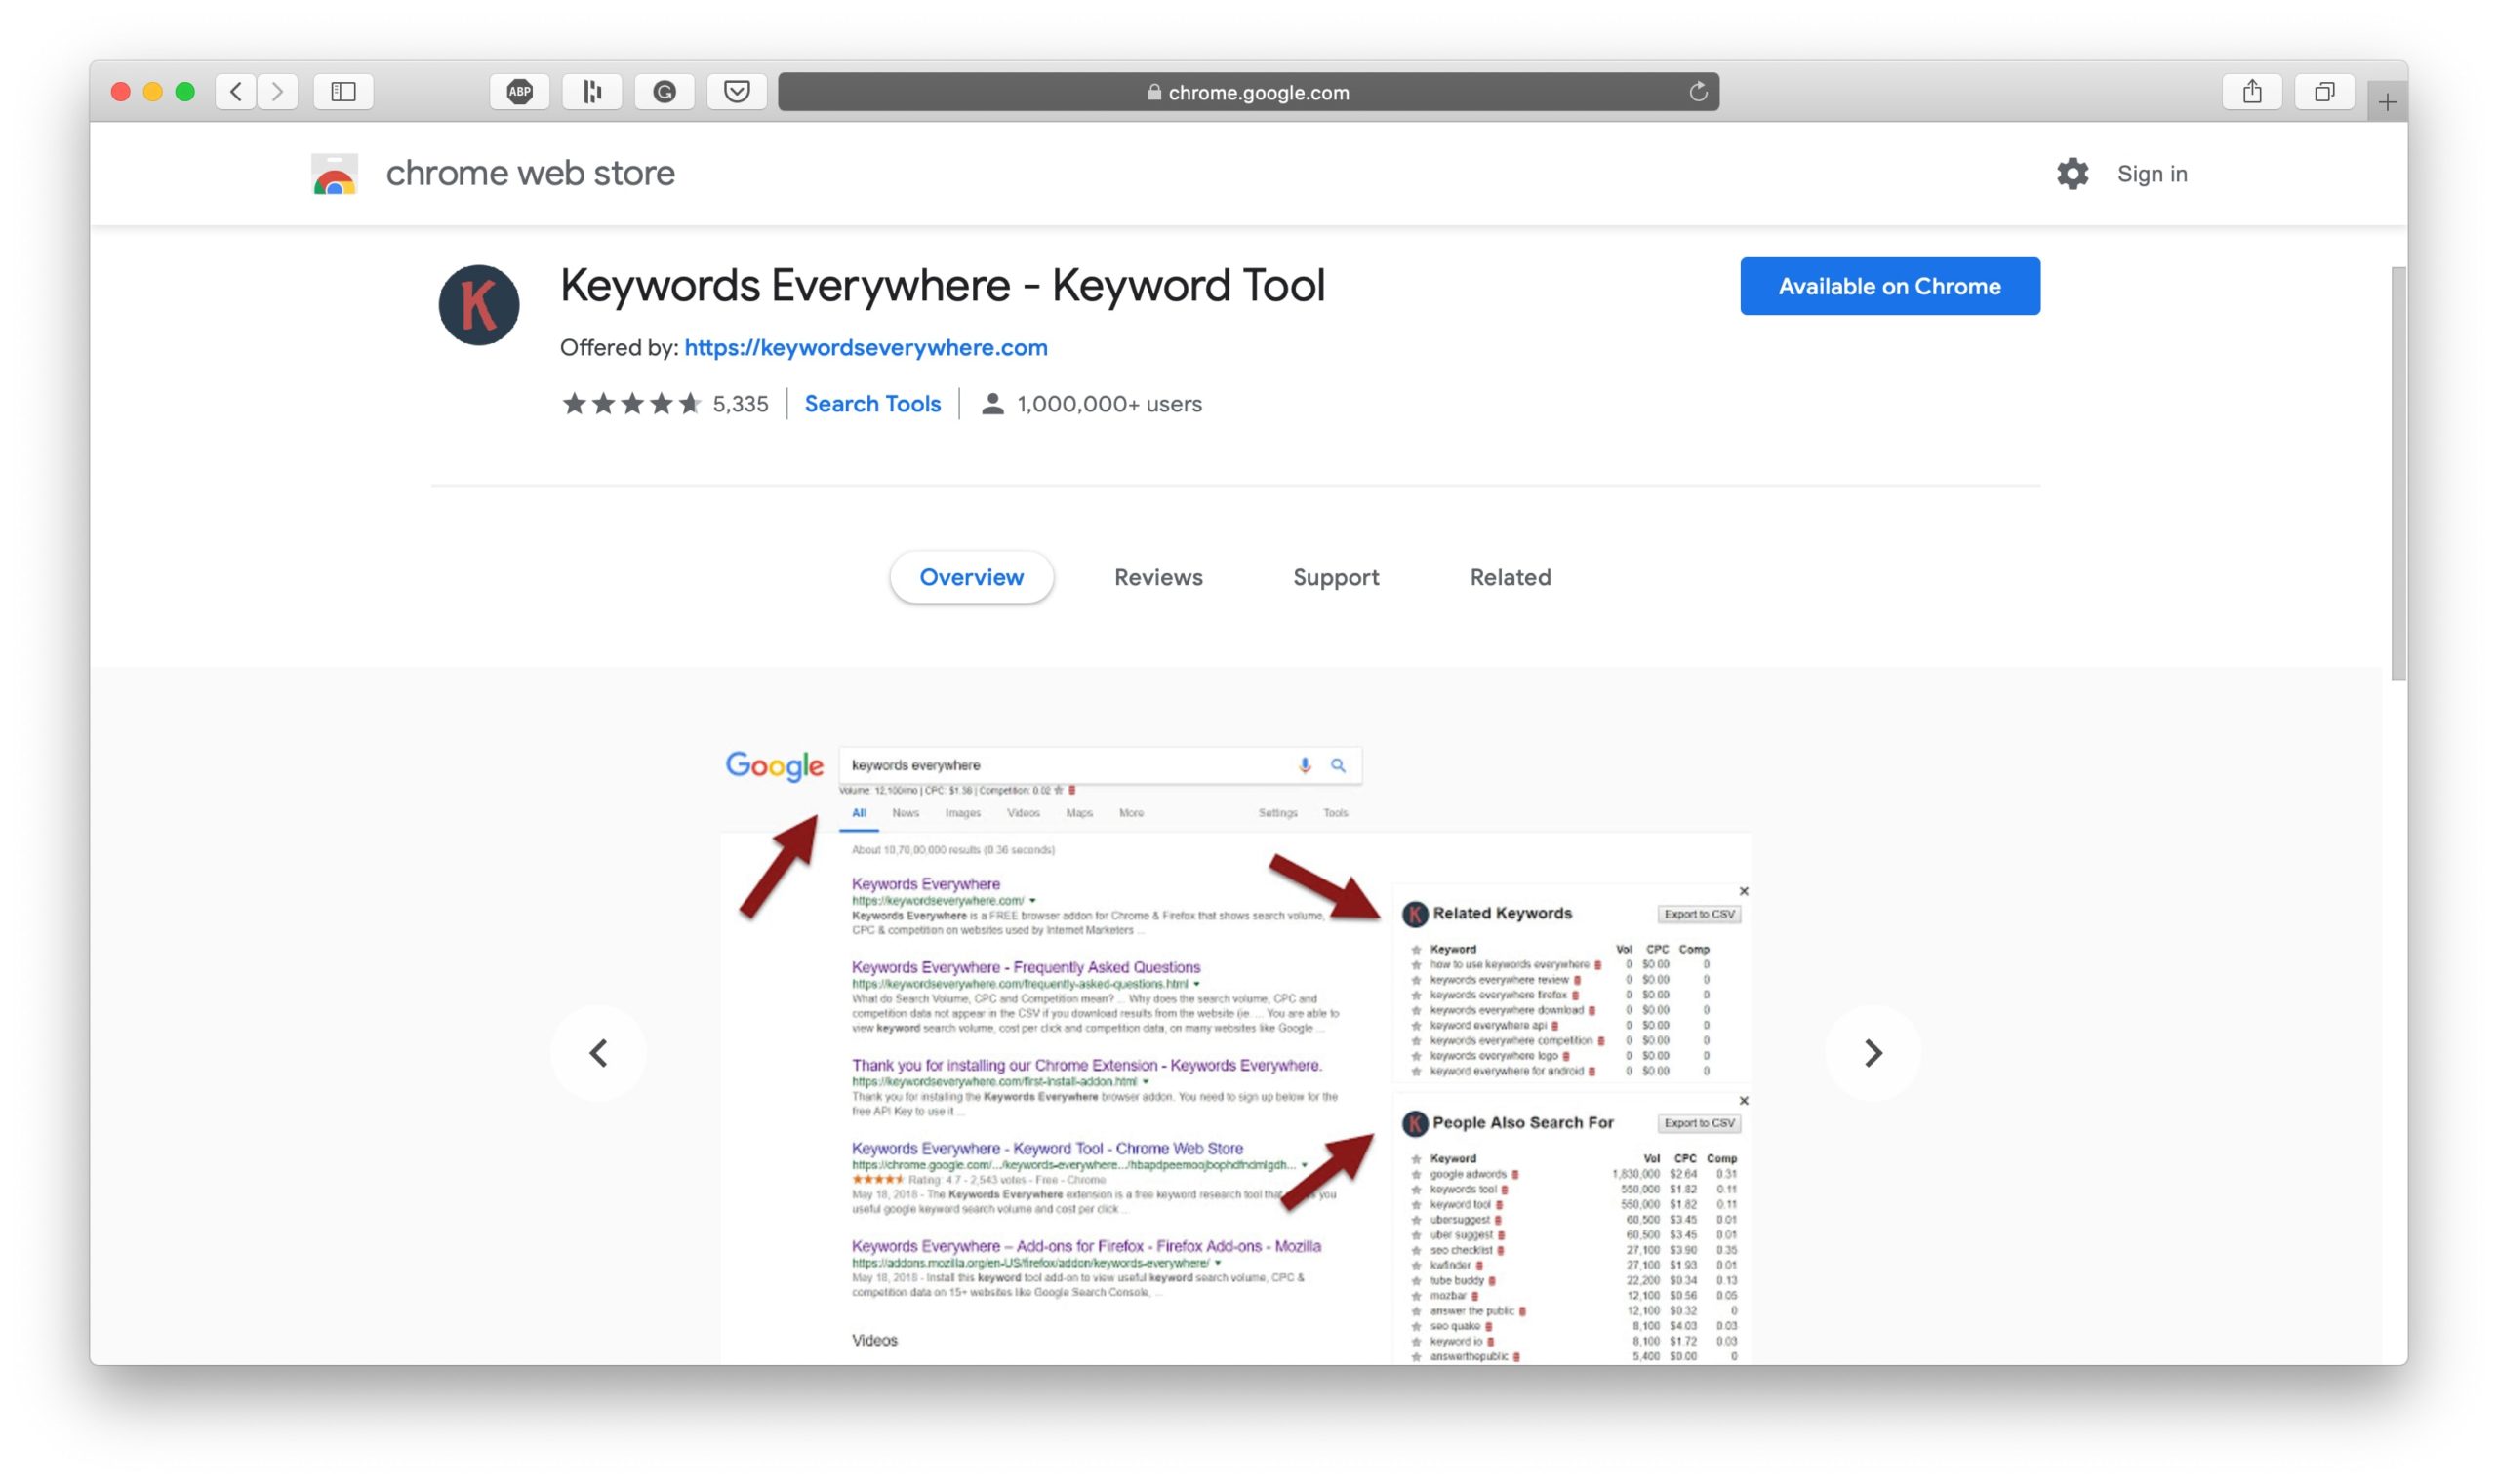Image resolution: width=2498 pixels, height=1484 pixels.
Task: Click the Available on Chrome button
Action: point(1889,286)
